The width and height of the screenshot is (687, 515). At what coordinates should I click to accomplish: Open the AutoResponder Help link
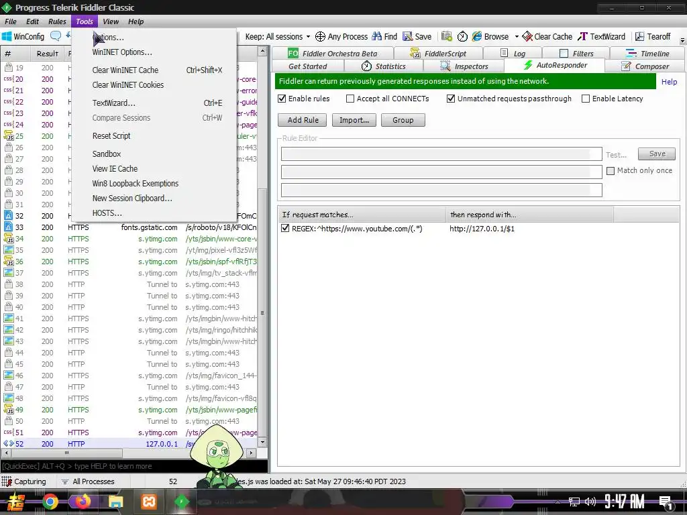pyautogui.click(x=669, y=81)
